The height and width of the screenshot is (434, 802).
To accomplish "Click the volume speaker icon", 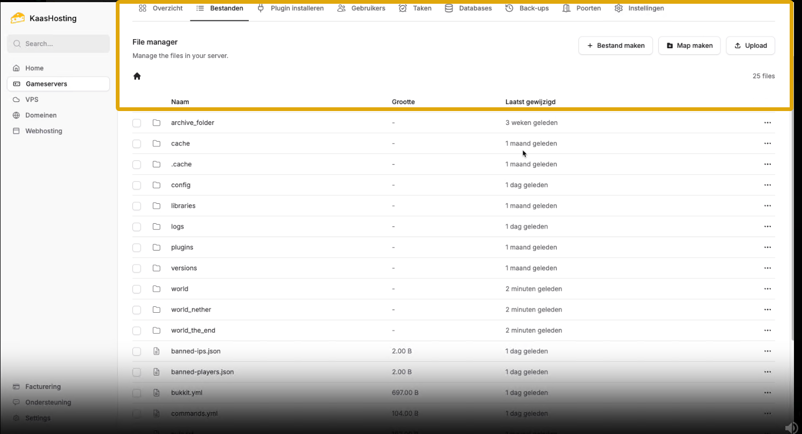I will pos(791,427).
